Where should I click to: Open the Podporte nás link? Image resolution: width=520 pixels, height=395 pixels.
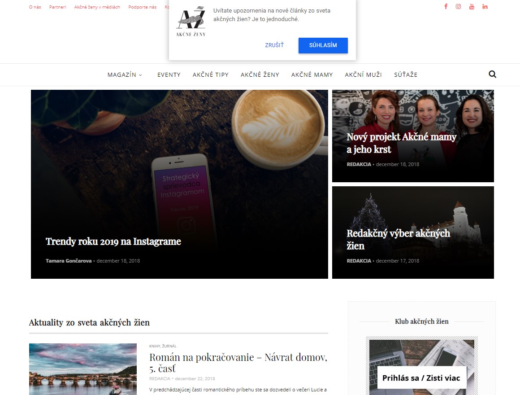point(142,7)
